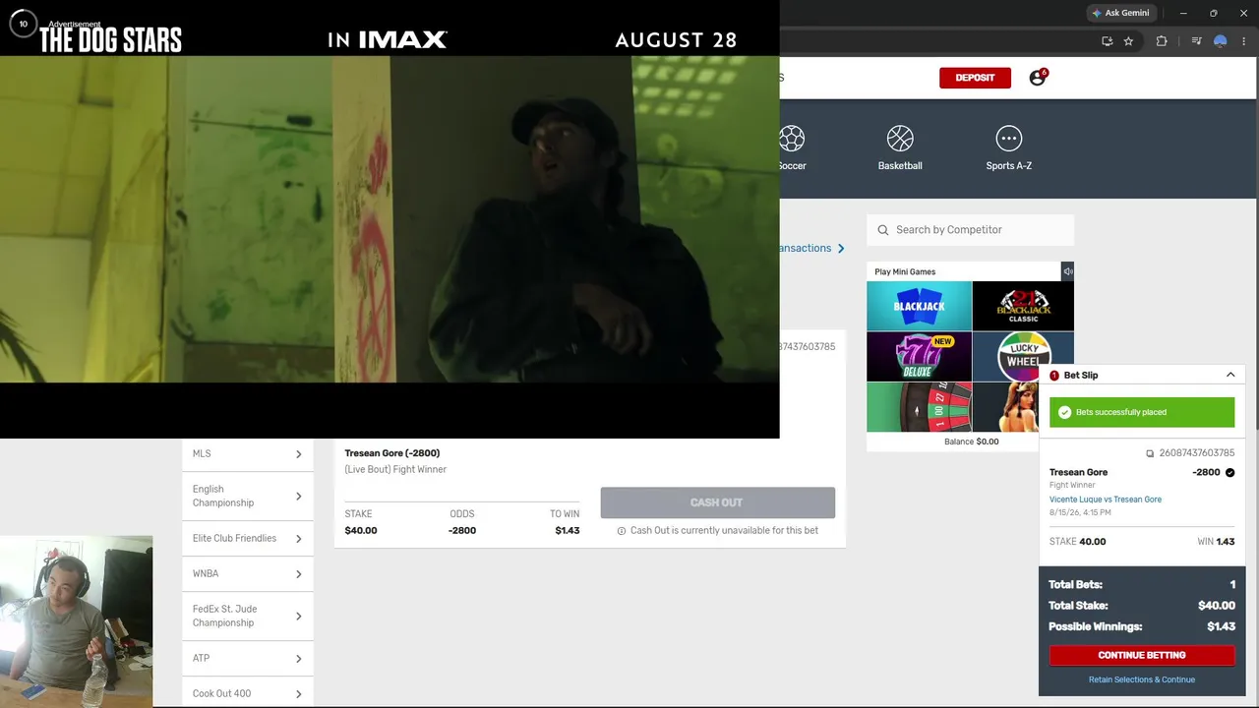This screenshot has width=1259, height=708.
Task: Click the Play Mini Games heading
Action: coord(905,271)
